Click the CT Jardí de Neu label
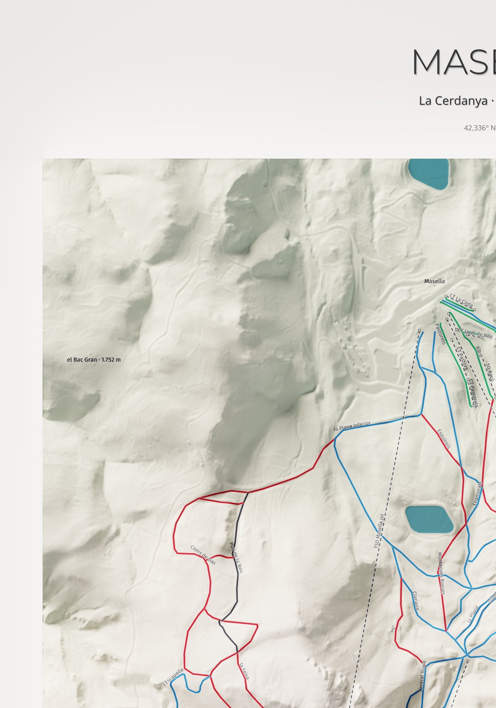This screenshot has width=496, height=708. 475,333
